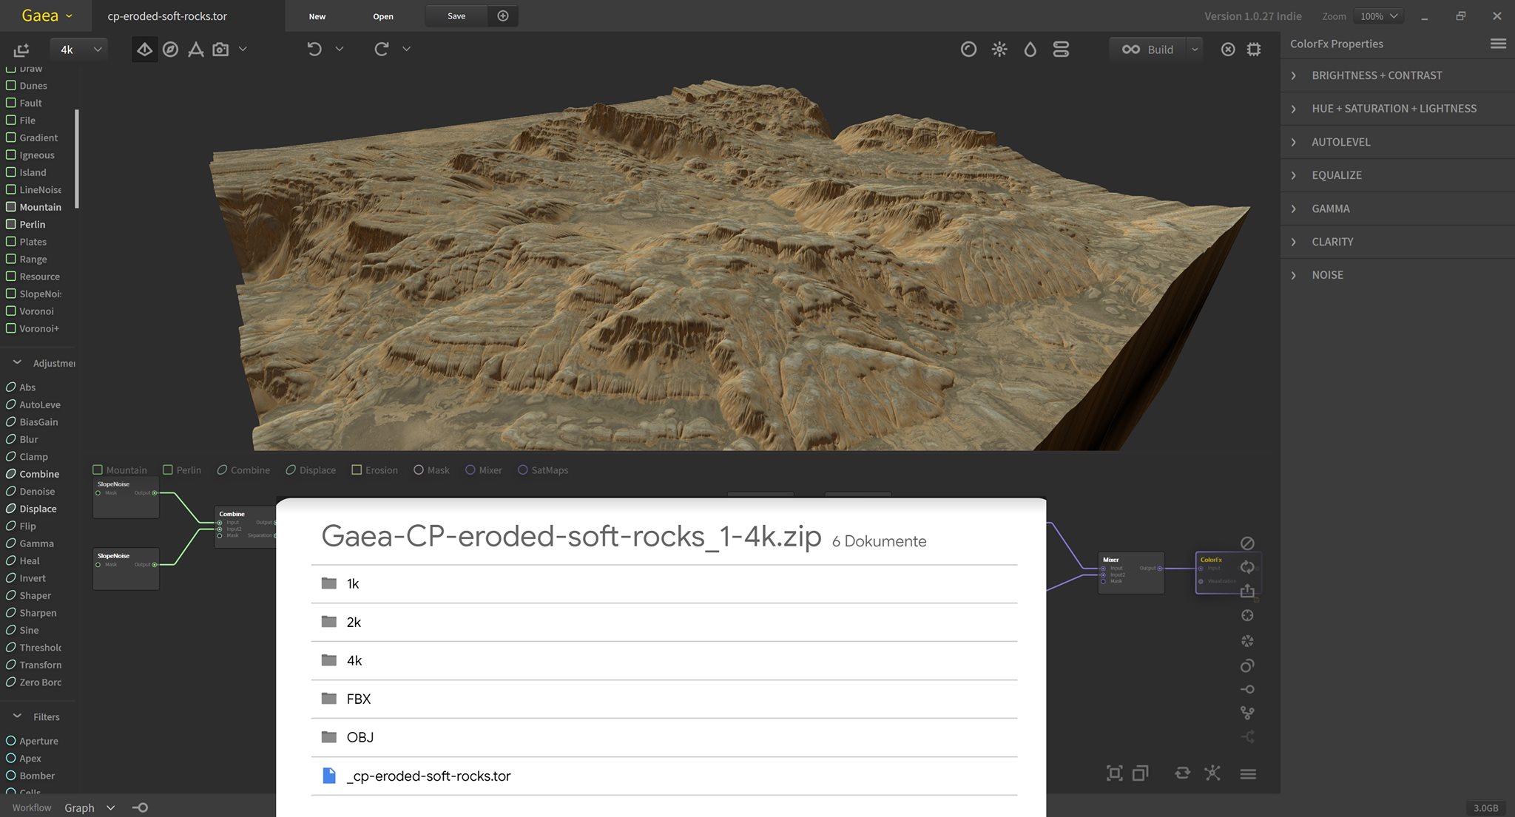This screenshot has height=817, width=1515.
Task: Click the measure/ruler triangle icon
Action: (195, 50)
